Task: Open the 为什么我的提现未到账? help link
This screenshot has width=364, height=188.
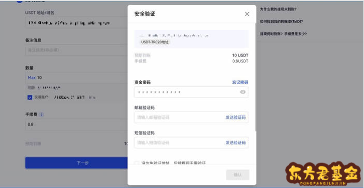Action: 278,9
